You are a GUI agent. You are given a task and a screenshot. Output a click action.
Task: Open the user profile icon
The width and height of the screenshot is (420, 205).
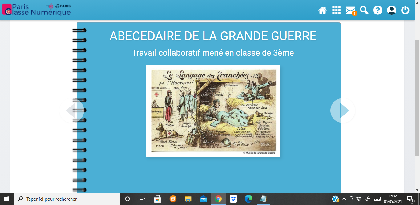[392, 10]
